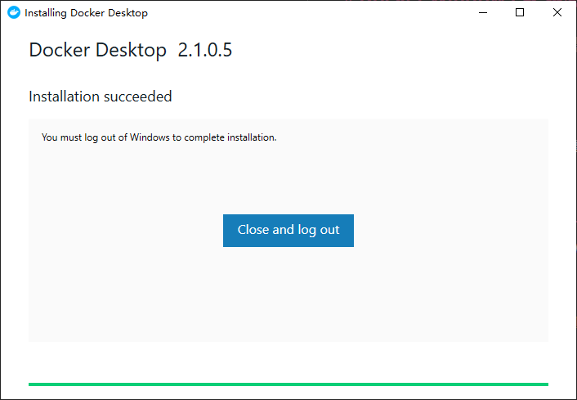Click the Close and log out button
The height and width of the screenshot is (400, 577).
point(288,231)
